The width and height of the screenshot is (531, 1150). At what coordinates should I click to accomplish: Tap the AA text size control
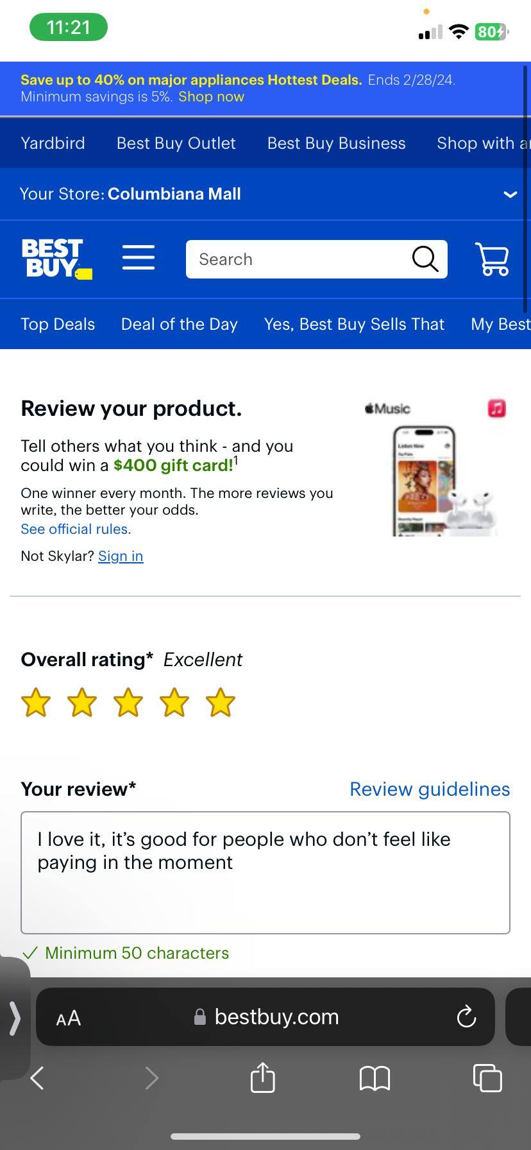click(68, 1017)
